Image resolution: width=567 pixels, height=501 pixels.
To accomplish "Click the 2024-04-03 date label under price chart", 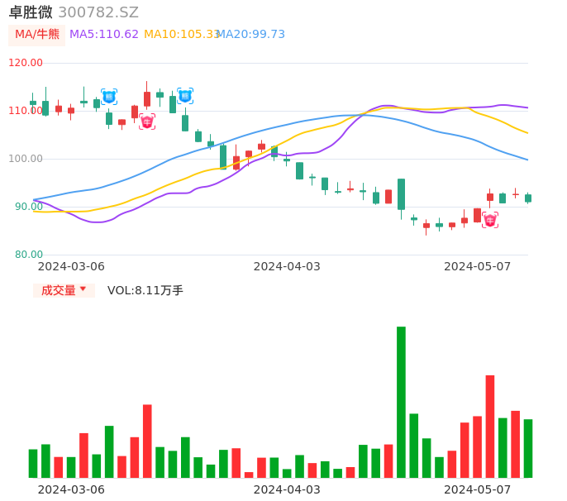I will [x=287, y=266].
